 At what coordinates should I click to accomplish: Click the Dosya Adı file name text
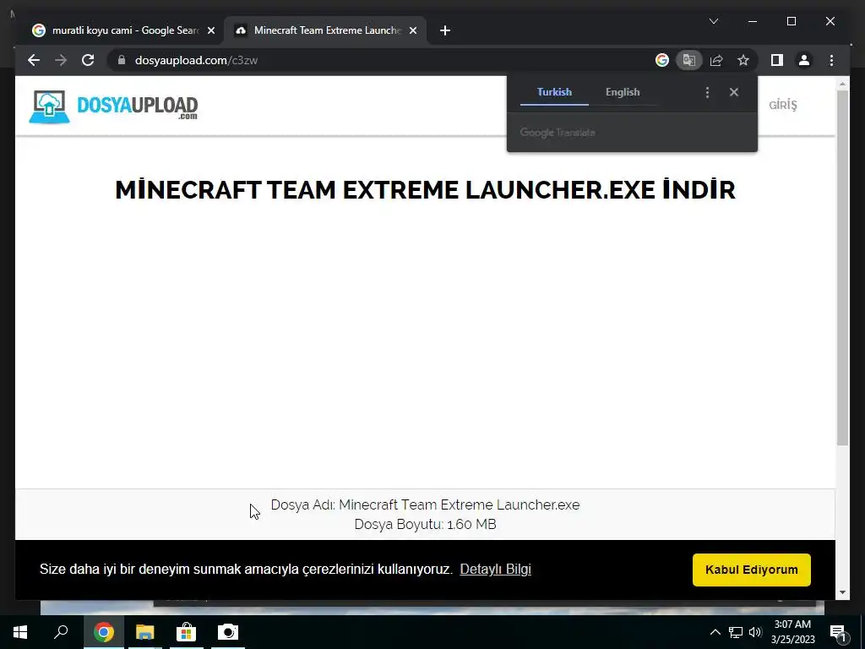coord(426,504)
